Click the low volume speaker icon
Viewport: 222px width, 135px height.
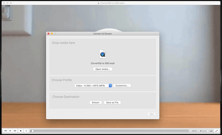[x=201, y=131]
